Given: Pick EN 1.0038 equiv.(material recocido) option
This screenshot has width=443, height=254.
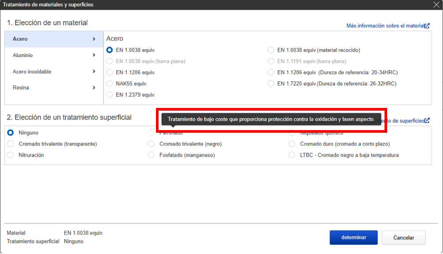Looking at the screenshot, I should (271, 50).
